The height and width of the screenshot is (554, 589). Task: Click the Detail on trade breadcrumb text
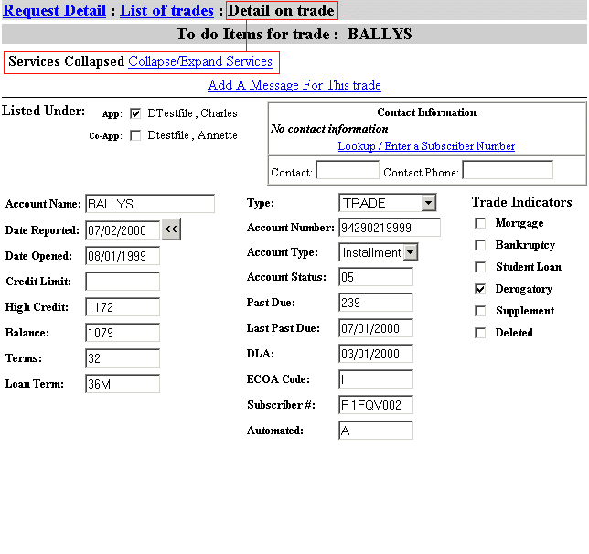pos(282,11)
